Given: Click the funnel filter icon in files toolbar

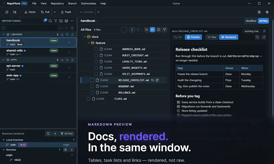Looking at the screenshot, I should (164, 30).
